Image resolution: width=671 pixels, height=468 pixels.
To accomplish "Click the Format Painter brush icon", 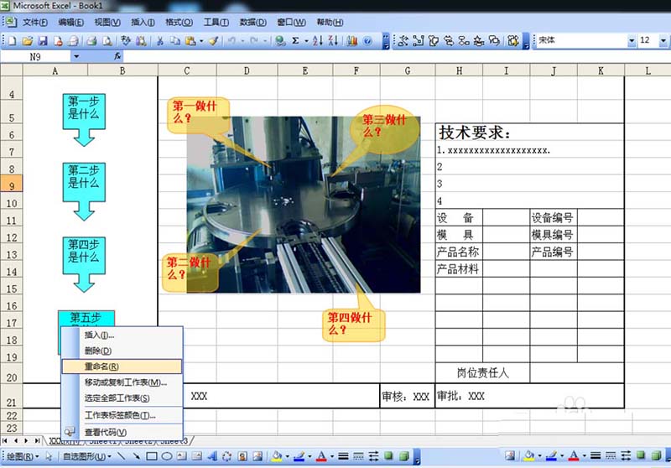I will tap(213, 39).
